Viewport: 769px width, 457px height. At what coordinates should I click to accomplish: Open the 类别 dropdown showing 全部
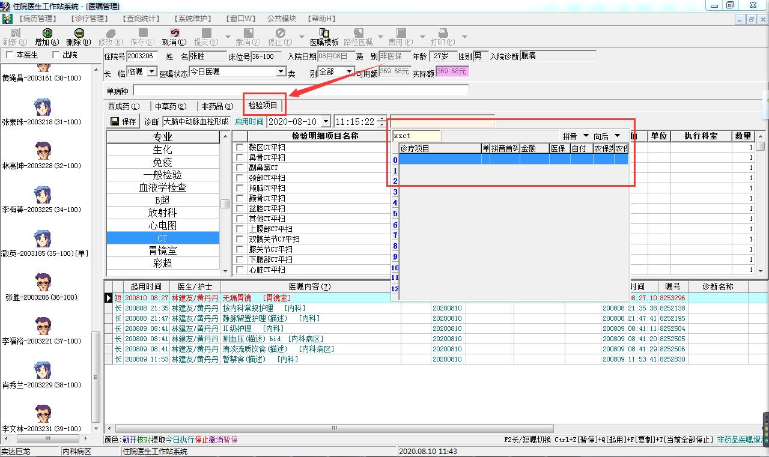tap(350, 71)
